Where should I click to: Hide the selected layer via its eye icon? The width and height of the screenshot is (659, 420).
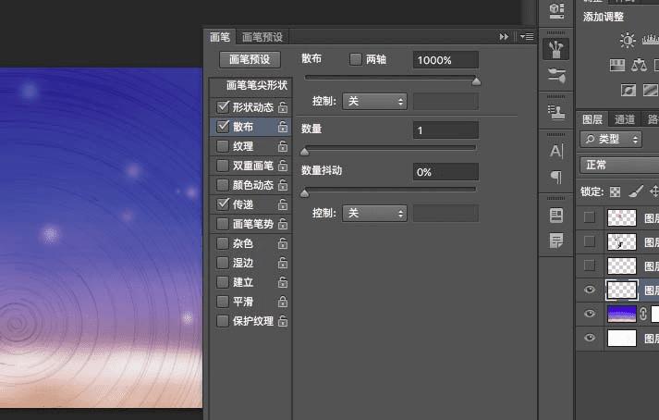click(x=590, y=290)
